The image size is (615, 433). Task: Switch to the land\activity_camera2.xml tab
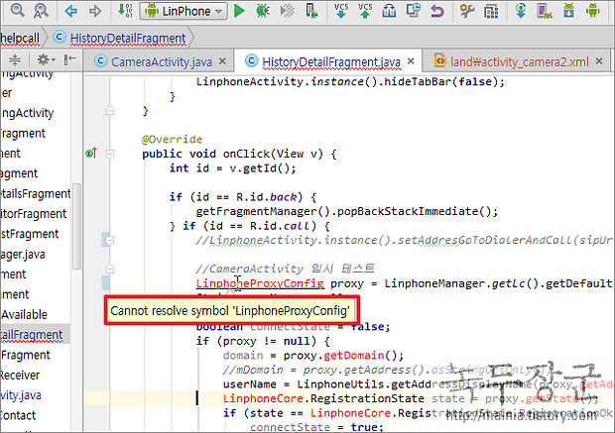pyautogui.click(x=519, y=61)
